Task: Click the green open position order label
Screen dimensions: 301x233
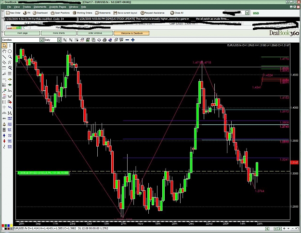Action: click(x=43, y=173)
